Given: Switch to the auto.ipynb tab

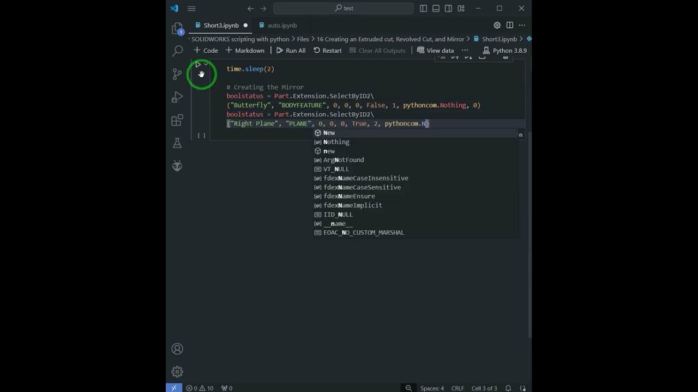Looking at the screenshot, I should [282, 25].
